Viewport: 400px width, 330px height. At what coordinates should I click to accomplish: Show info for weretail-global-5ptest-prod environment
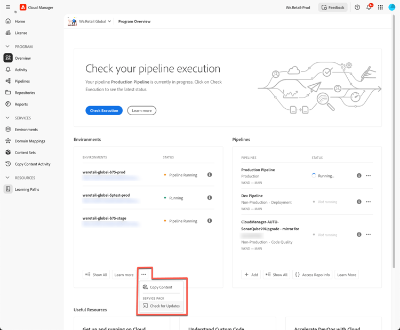pyautogui.click(x=210, y=198)
